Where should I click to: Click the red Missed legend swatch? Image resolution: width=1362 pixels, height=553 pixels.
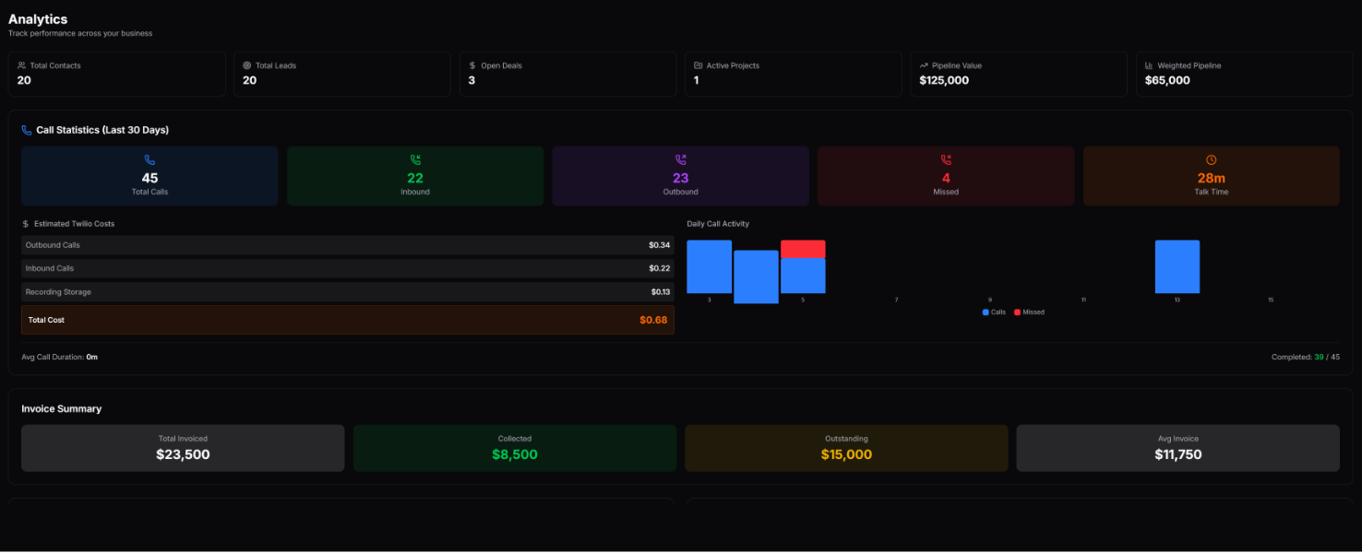coord(1018,312)
